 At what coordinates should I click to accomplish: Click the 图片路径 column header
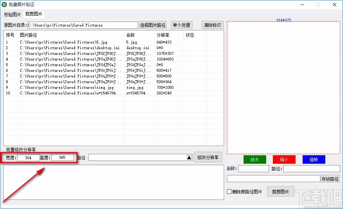click(x=71, y=35)
